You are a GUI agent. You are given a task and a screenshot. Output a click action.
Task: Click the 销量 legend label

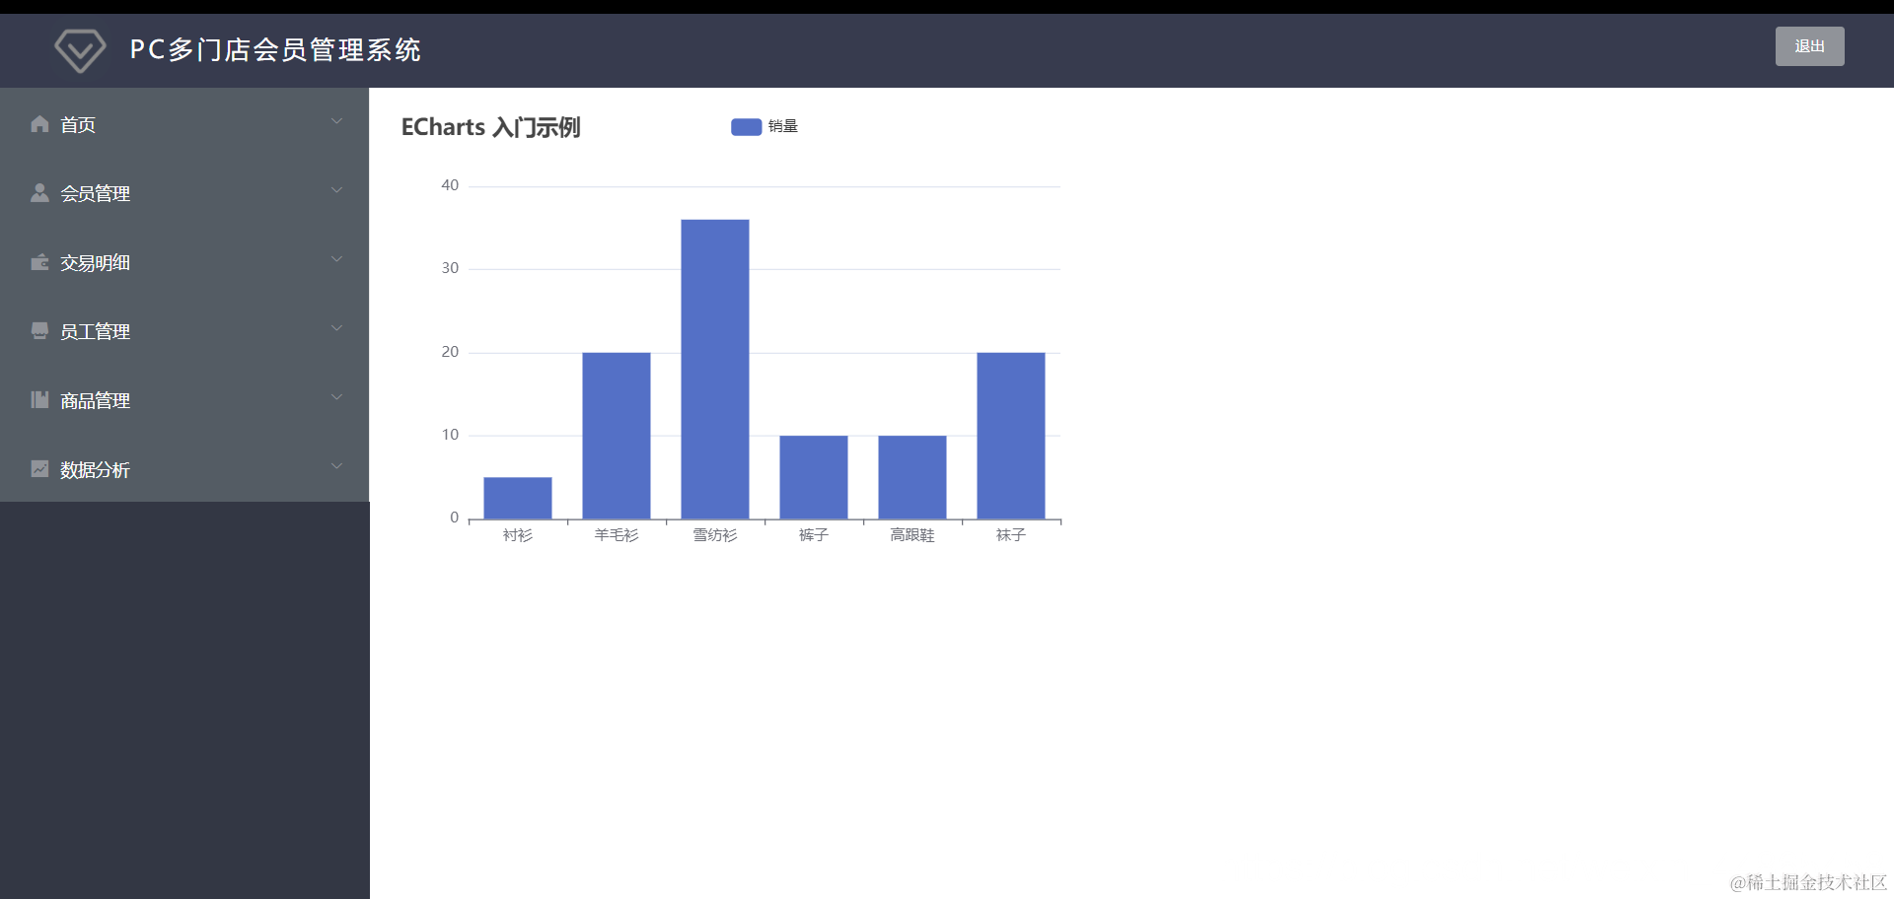[x=783, y=126]
